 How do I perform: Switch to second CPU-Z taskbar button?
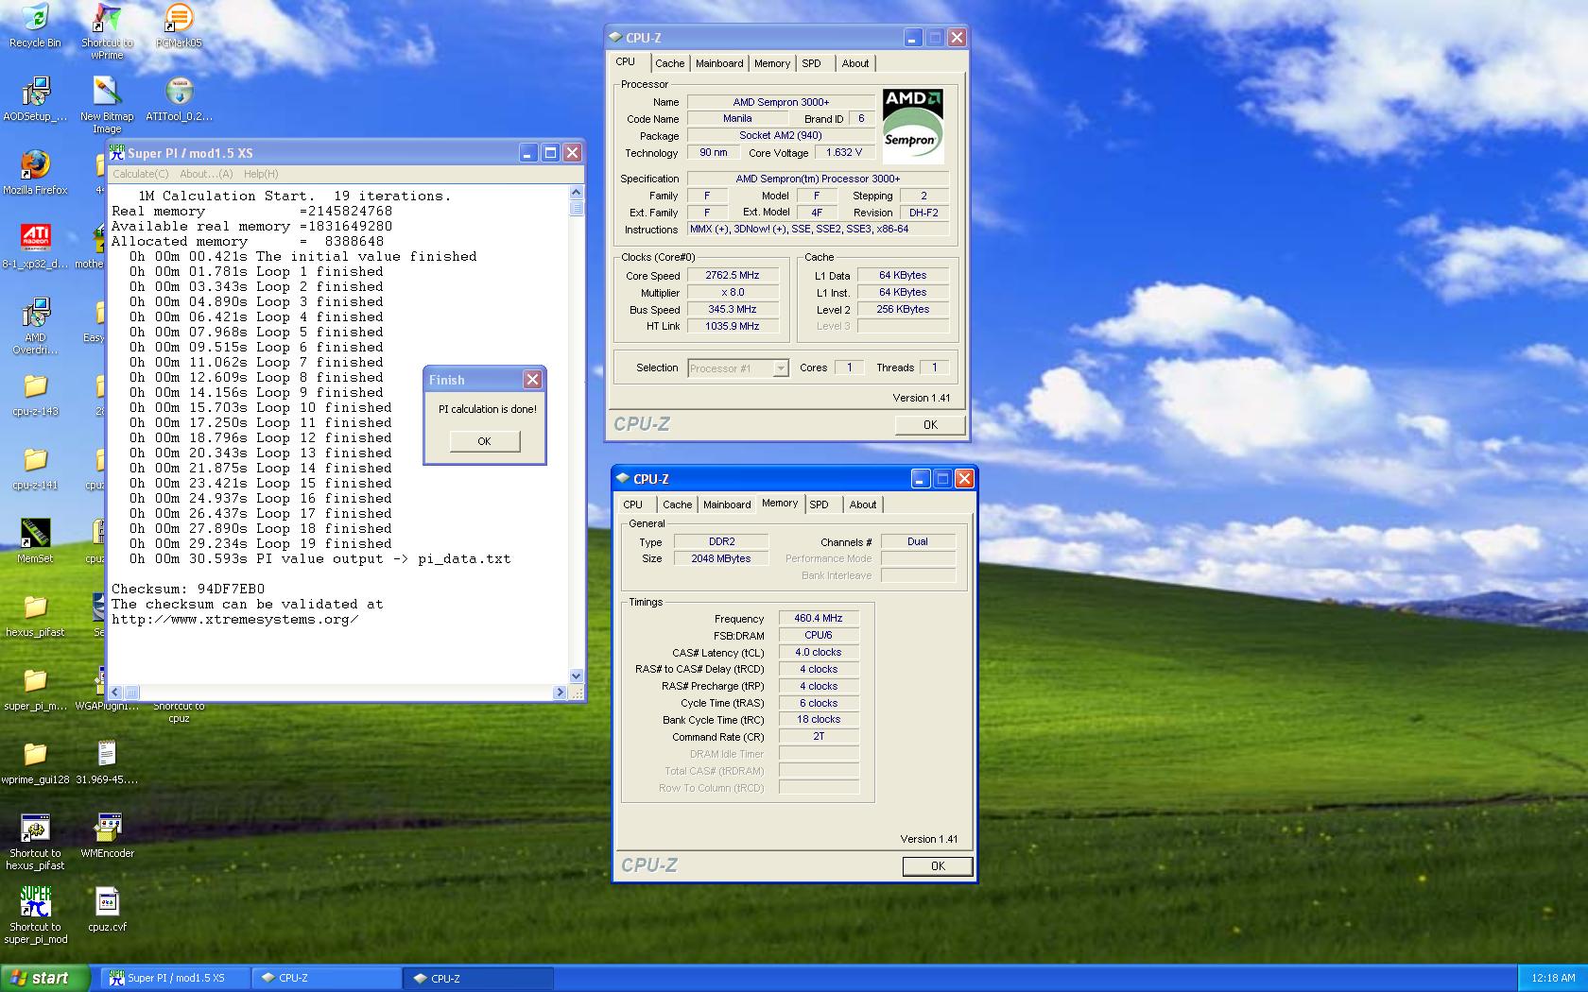(x=478, y=979)
